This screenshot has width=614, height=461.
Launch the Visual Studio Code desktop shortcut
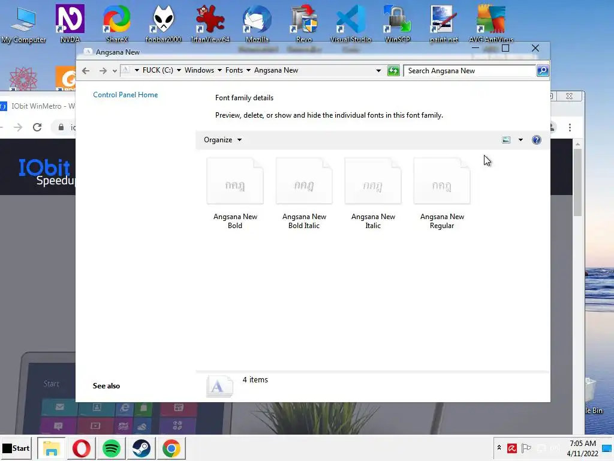350,24
